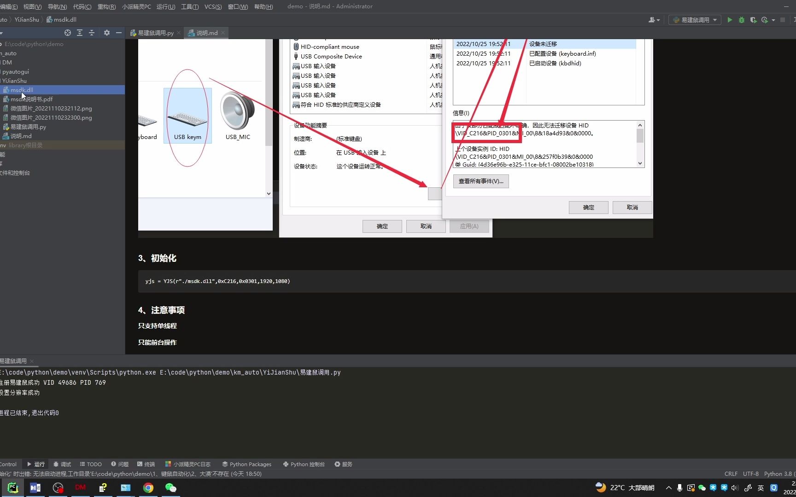Open the blue Q app tray icon
This screenshot has width=796, height=497.
(x=774, y=488)
